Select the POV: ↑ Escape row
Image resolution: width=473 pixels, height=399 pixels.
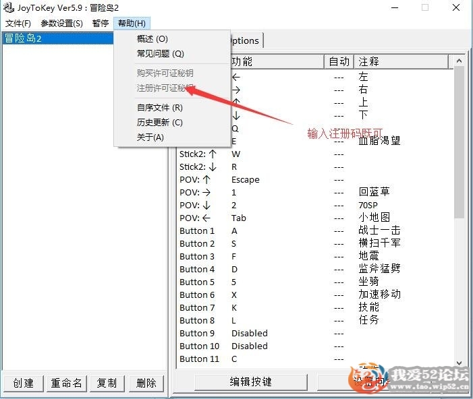[x=314, y=179]
